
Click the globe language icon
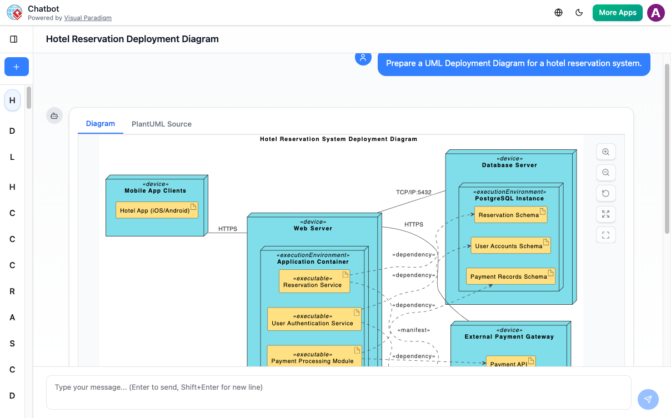pyautogui.click(x=558, y=12)
